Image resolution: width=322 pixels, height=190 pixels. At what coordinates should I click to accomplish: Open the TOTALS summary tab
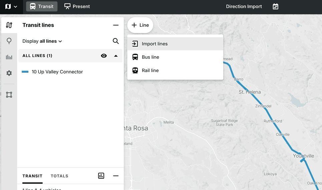coord(59,176)
